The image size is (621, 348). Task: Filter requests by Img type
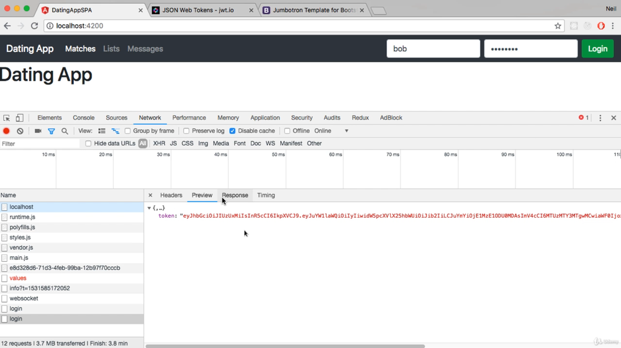(x=203, y=143)
